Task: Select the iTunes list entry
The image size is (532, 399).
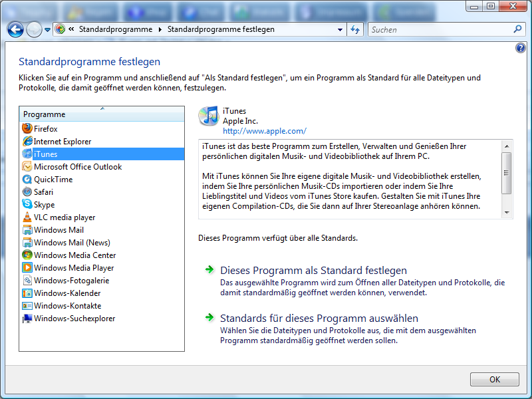Action: tap(102, 154)
